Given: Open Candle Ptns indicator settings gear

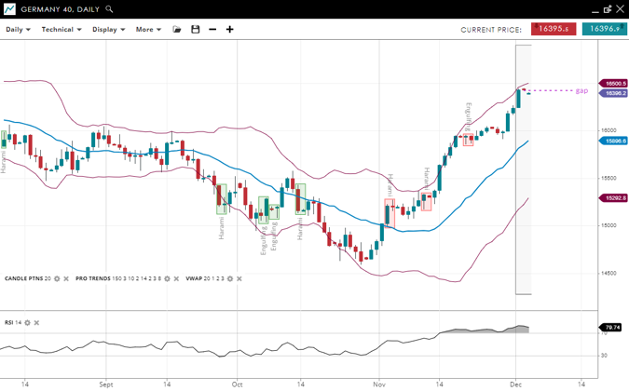Looking at the screenshot, I should point(57,278).
